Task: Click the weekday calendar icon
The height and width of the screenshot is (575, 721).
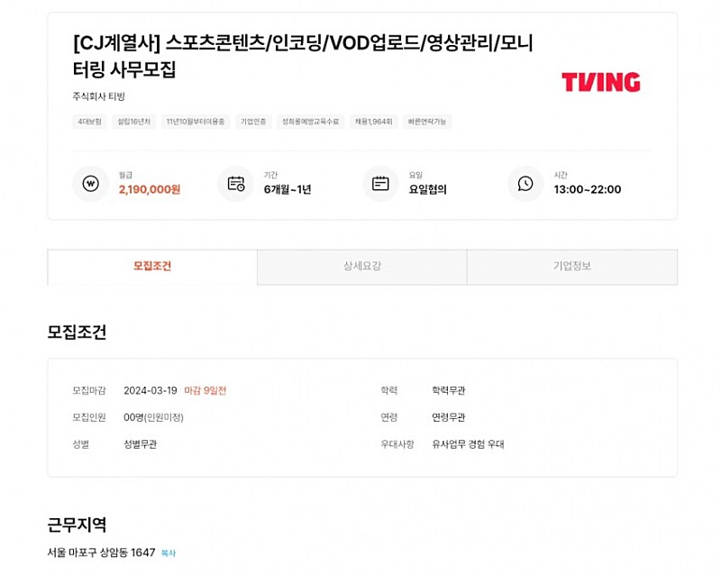Action: [x=380, y=184]
